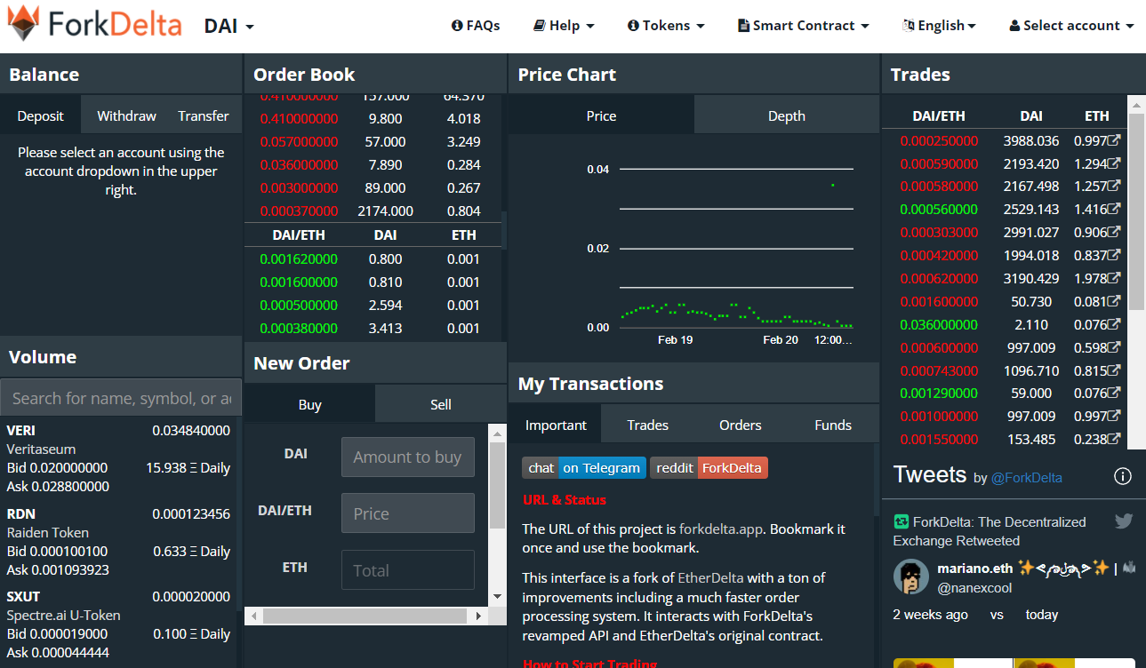Expand the Tokens dropdown menu

pyautogui.click(x=666, y=26)
